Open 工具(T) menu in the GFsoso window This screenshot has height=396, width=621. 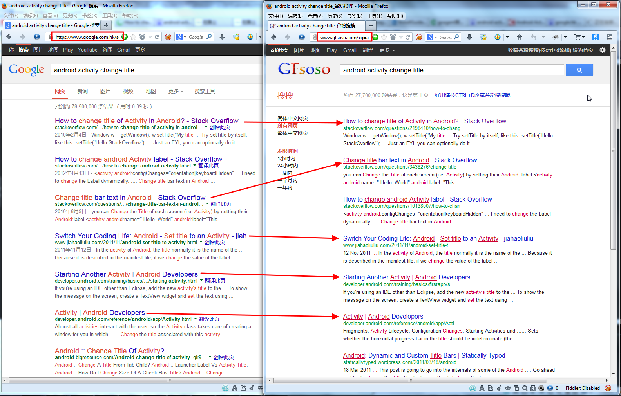click(x=375, y=16)
